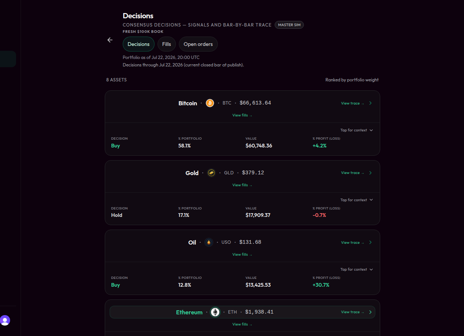Click the Bitcoin coin icon
Image resolution: width=464 pixels, height=336 pixels.
click(210, 103)
